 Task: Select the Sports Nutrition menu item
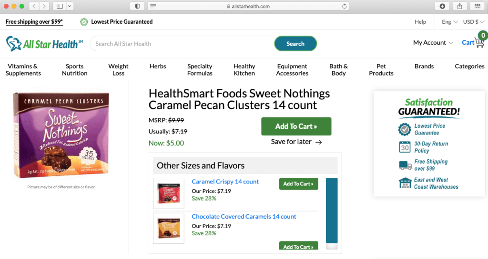click(x=74, y=70)
